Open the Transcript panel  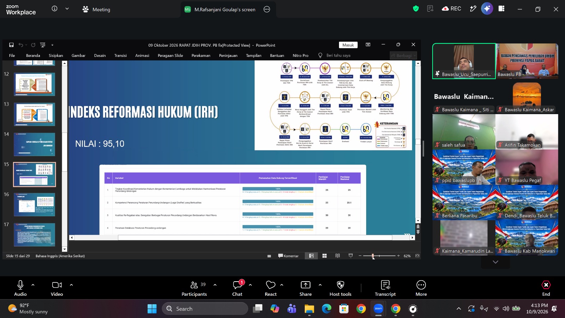[385, 288]
